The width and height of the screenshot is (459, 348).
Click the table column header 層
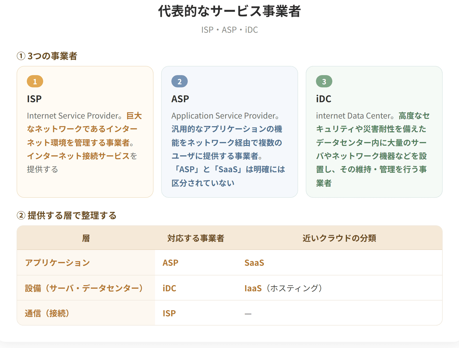[x=86, y=238]
